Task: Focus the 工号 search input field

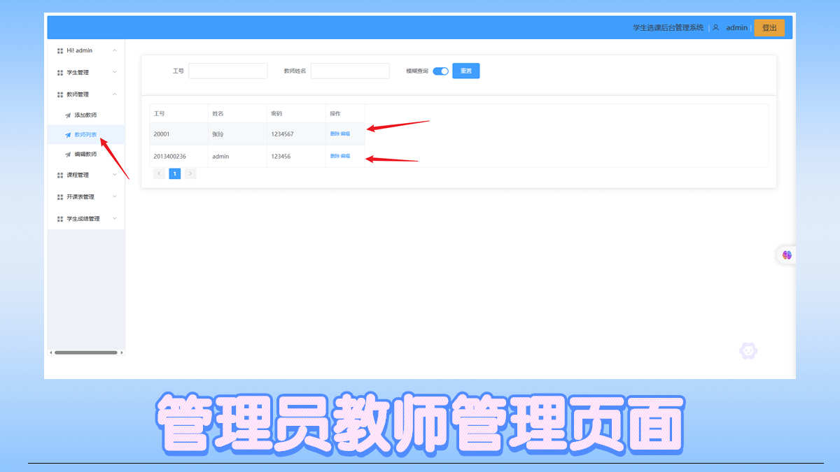Action: point(228,71)
